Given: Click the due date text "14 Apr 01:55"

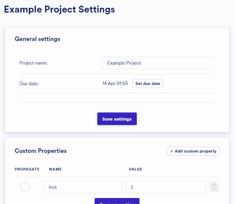Looking at the screenshot, I should click(x=115, y=83).
